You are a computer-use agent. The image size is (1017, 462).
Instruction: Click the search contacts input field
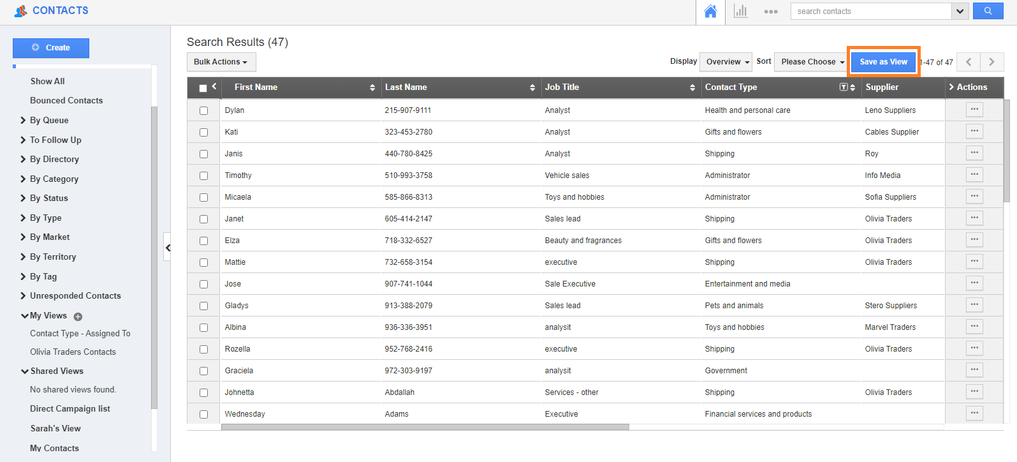(870, 11)
